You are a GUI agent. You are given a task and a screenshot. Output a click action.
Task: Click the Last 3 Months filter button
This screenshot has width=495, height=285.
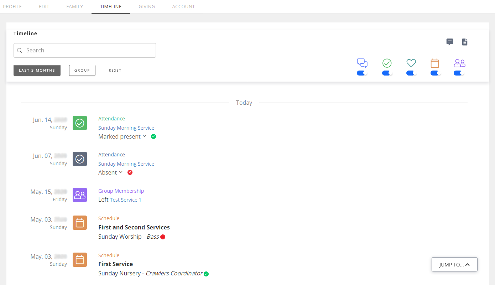tap(37, 70)
